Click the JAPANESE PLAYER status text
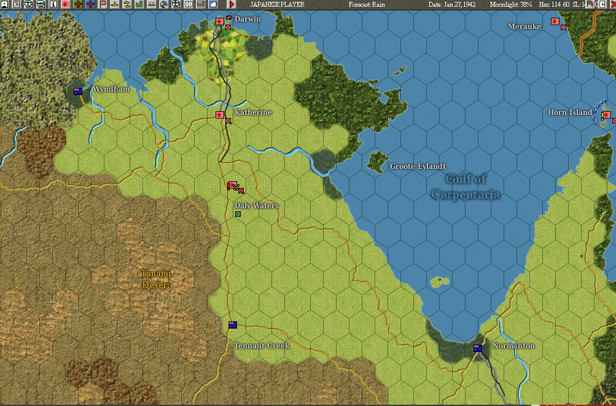This screenshot has width=616, height=406. tap(278, 5)
